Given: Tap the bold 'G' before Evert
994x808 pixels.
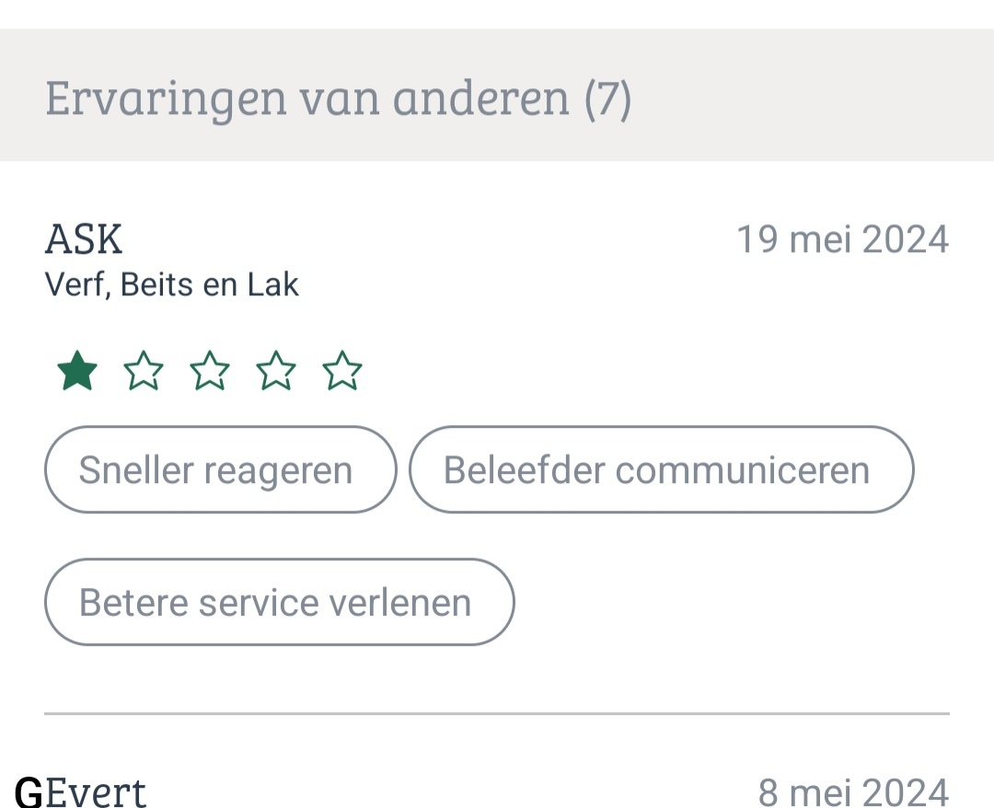Looking at the screenshot, I should pyautogui.click(x=29, y=791).
